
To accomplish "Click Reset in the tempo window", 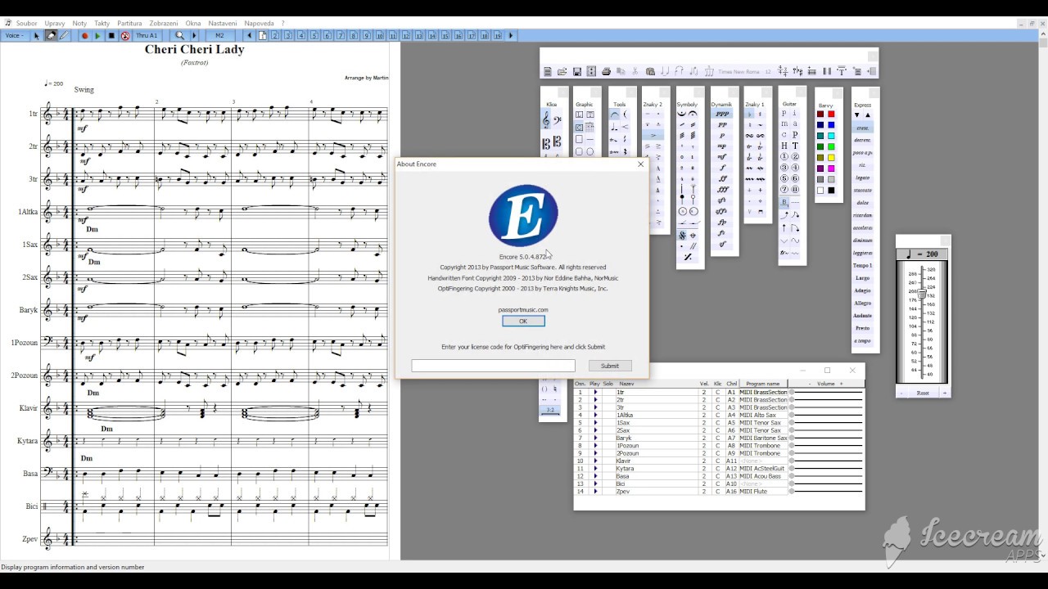I will [923, 393].
